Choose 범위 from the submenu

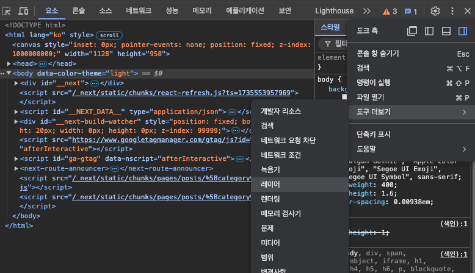pyautogui.click(x=300, y=257)
